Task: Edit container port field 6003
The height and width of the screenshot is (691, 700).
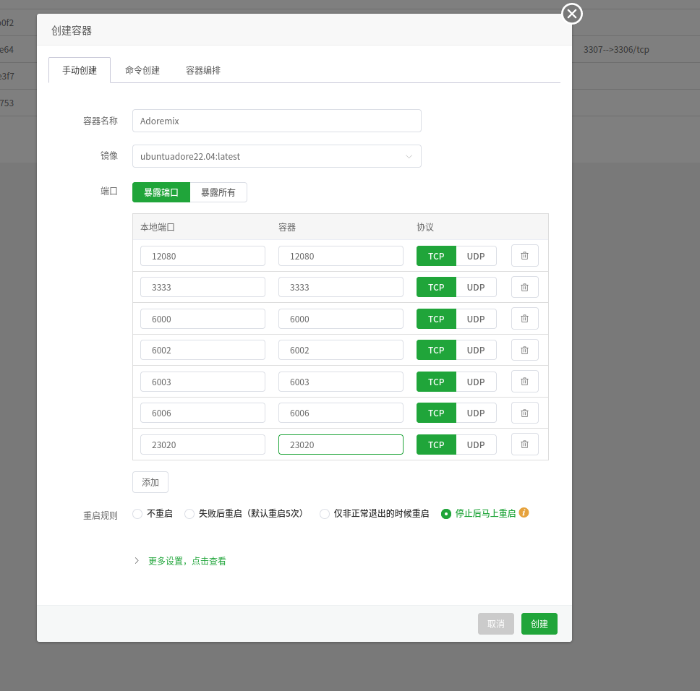Action: 341,382
